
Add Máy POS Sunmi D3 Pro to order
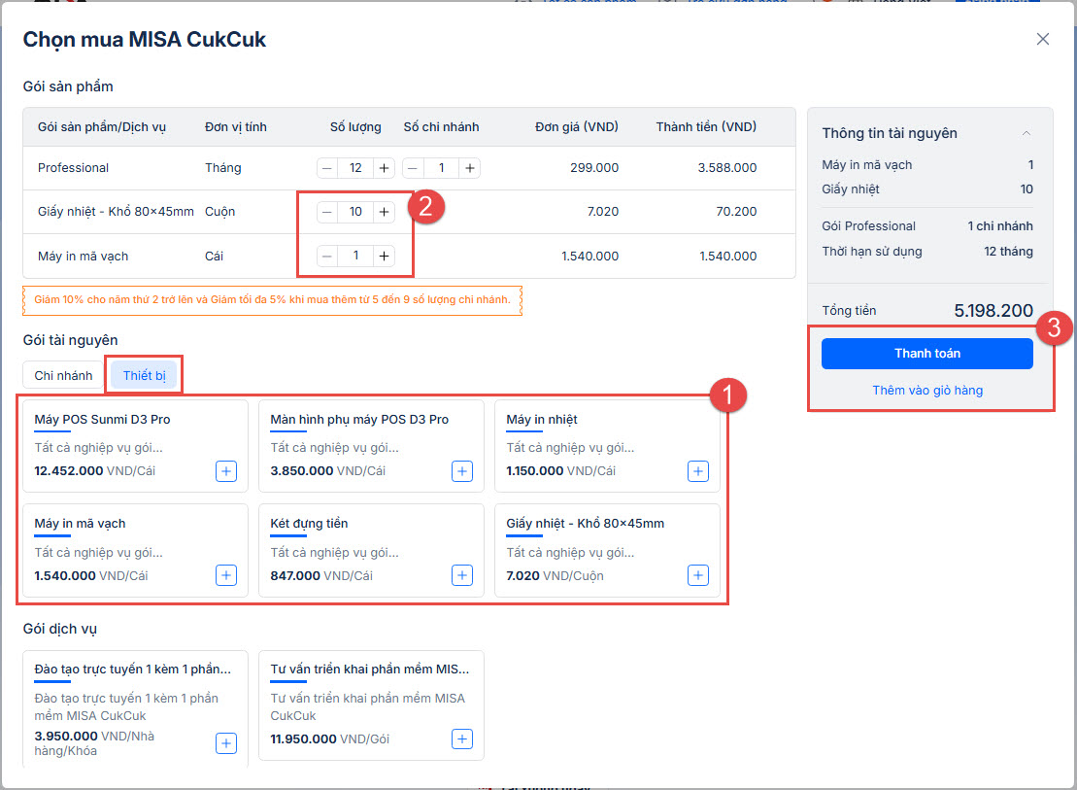click(x=225, y=471)
